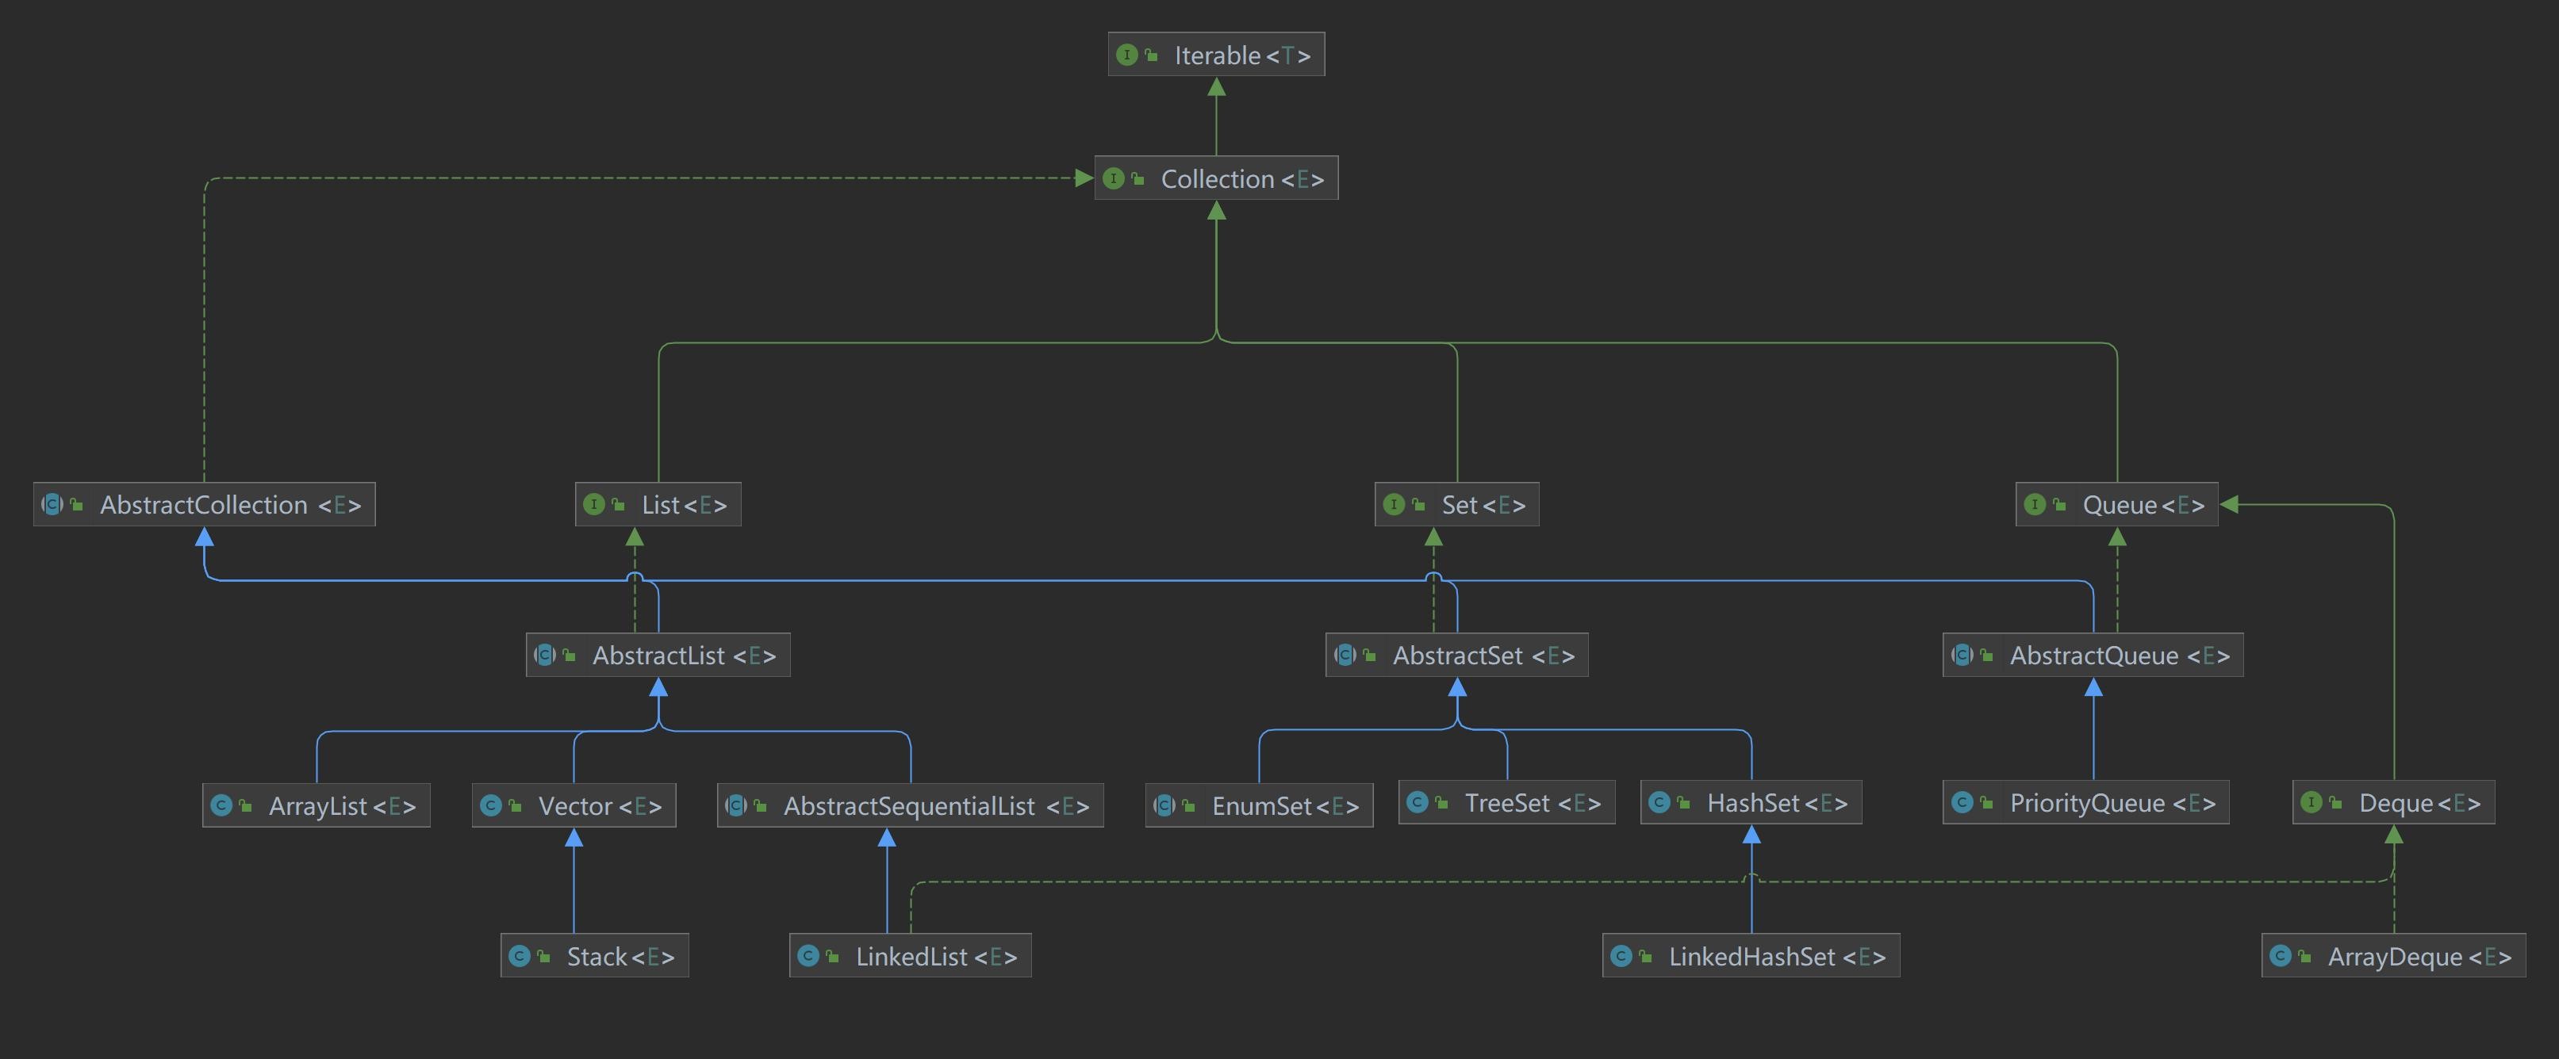Click abstract class icon on EnumSet<E>
The image size is (2559, 1059).
point(1164,805)
